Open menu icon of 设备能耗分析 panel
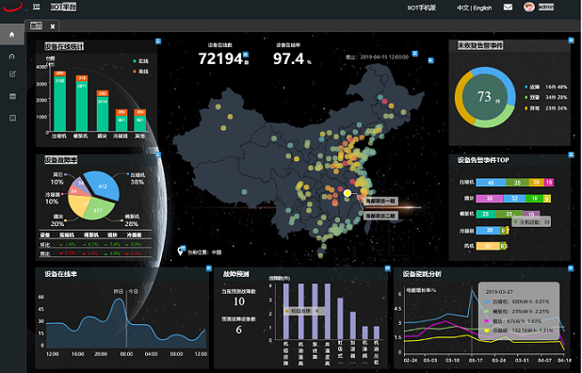582x373 pixels. (571, 268)
